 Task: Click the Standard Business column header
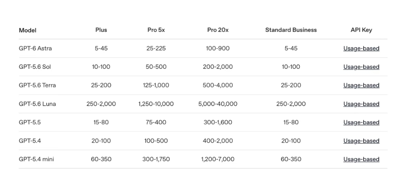pyautogui.click(x=291, y=30)
